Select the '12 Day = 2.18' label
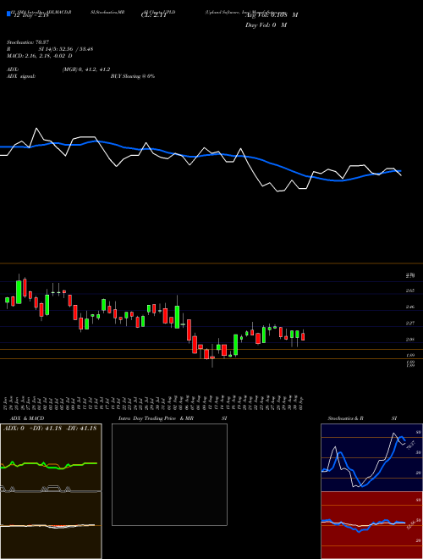This screenshot has height=559, width=423. (x=30, y=15)
